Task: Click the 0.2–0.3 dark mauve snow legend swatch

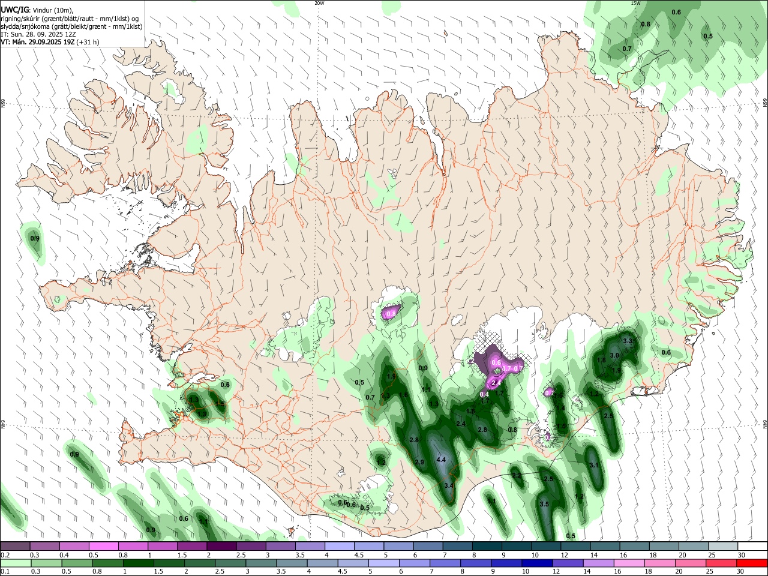Action: [x=16, y=547]
